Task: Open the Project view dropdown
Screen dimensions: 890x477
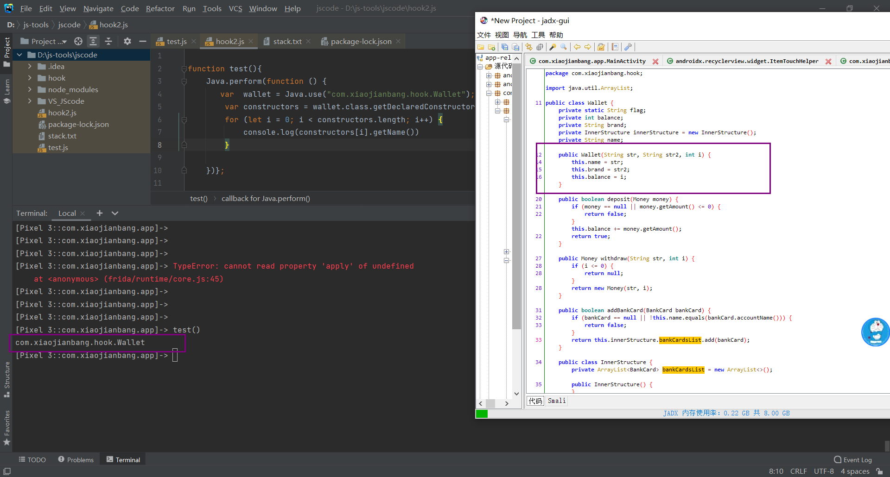Action: pos(44,41)
